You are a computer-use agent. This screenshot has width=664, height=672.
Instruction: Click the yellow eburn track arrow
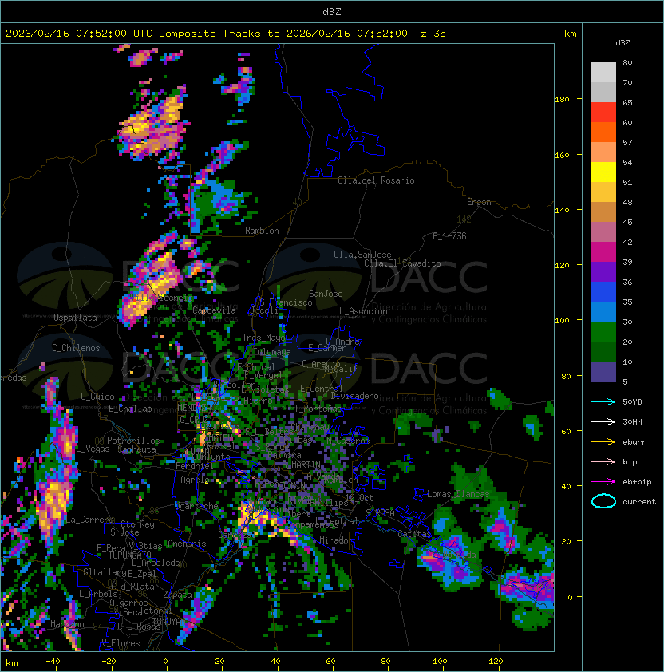click(603, 442)
